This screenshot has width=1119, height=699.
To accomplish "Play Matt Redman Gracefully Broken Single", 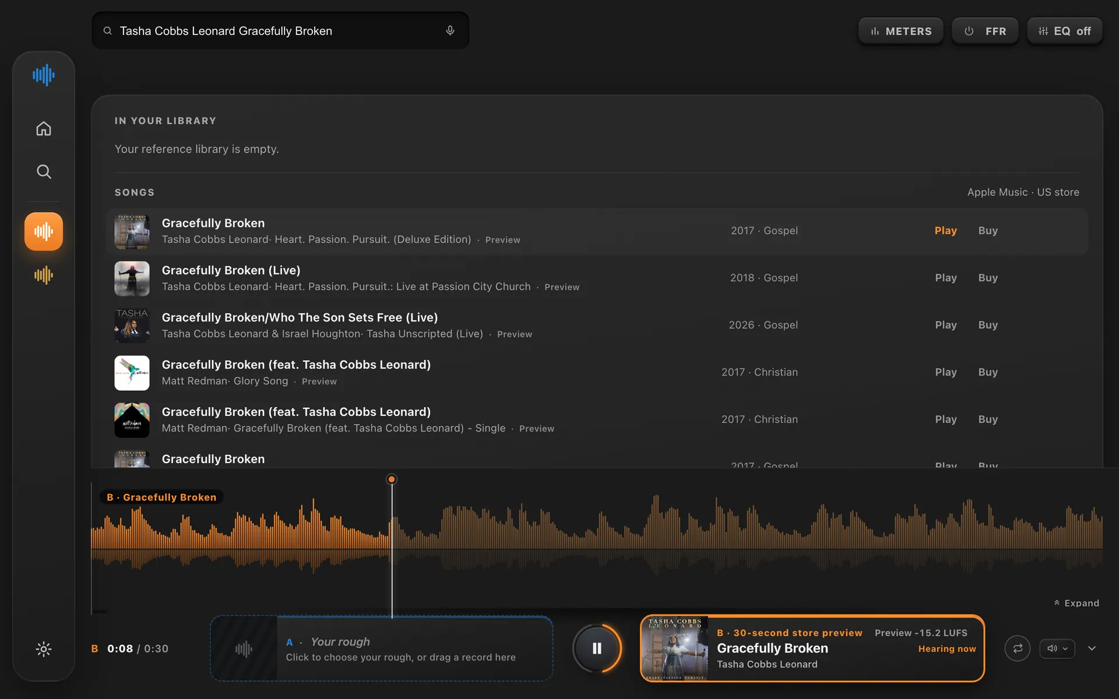I will tap(946, 419).
